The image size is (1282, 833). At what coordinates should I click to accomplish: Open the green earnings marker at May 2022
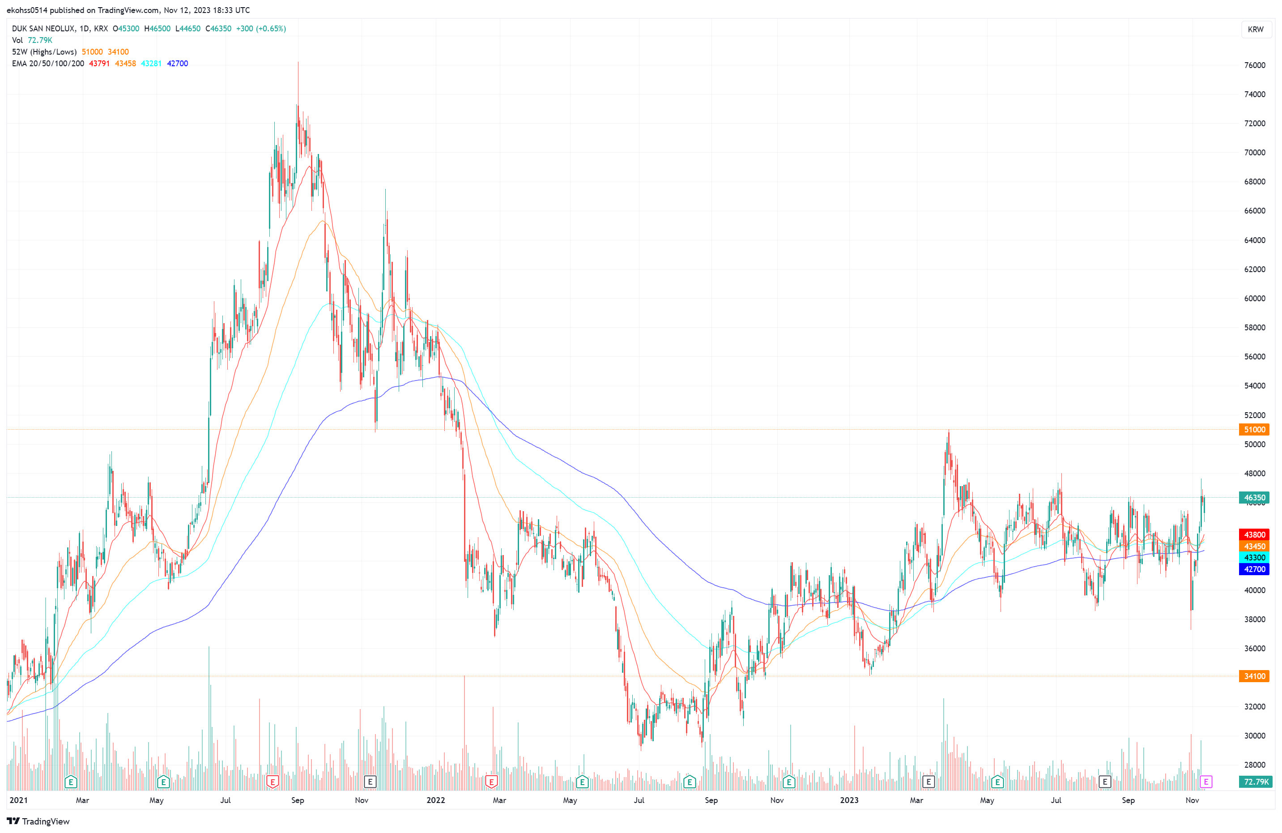pyautogui.click(x=582, y=782)
